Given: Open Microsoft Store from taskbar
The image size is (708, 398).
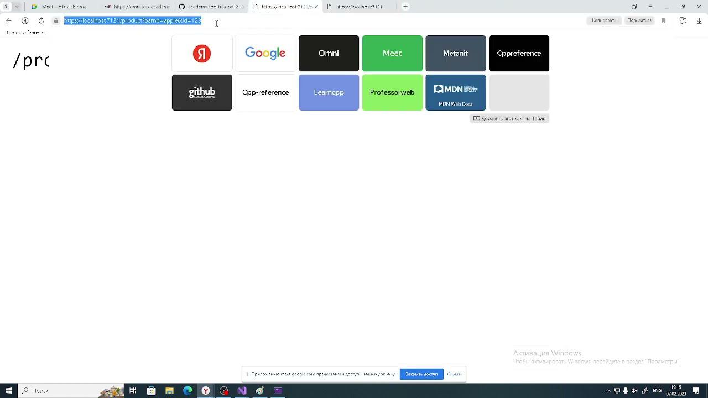Looking at the screenshot, I should coord(151,391).
